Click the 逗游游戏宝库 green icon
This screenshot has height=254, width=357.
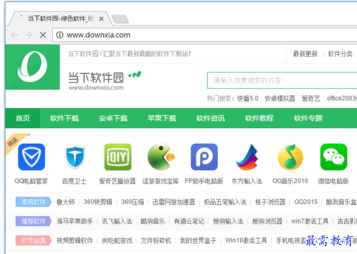tap(161, 157)
